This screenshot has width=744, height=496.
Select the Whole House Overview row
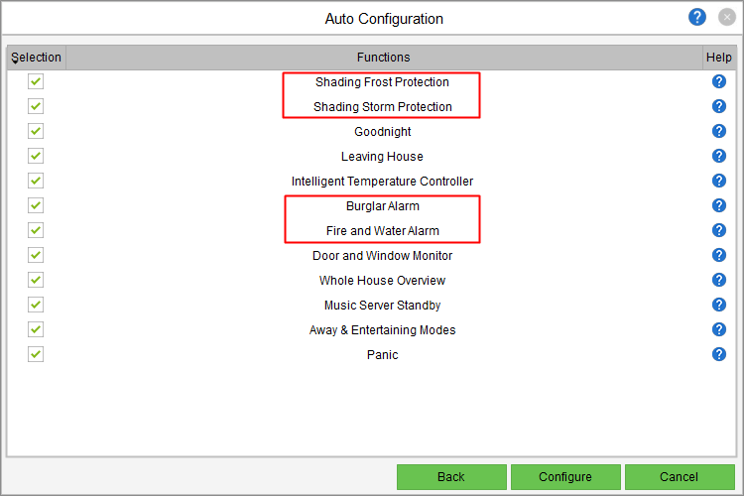(382, 281)
